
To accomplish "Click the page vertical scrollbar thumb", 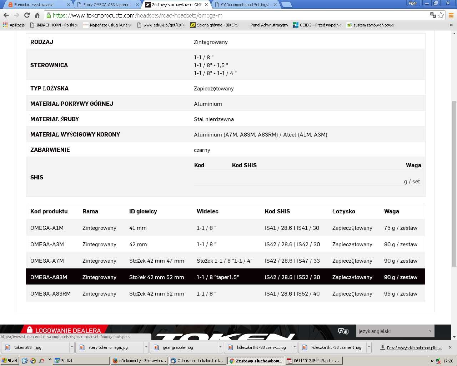I will coord(454,184).
